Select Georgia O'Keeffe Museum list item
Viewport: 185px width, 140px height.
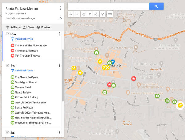[x=30, y=102]
